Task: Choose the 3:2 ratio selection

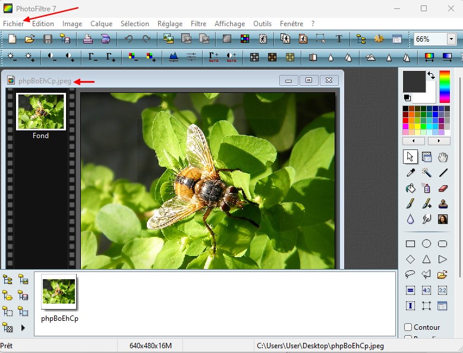Action: click(442, 290)
